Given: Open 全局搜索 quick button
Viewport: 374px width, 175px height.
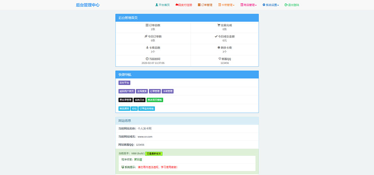Looking at the screenshot, I should pyautogui.click(x=142, y=91).
